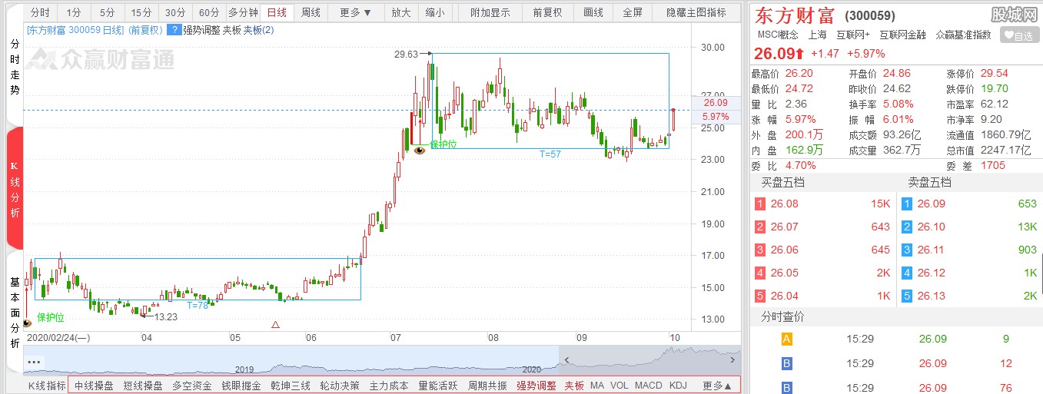The height and width of the screenshot is (394, 1043).
Task: Apply the 轮动决策 indicator
Action: [x=340, y=386]
